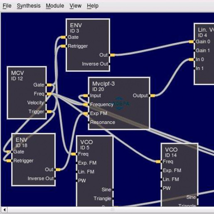Screen dimensions: 214x214
Task: Click the Gate output port on MCV ID 12
Action: (x=49, y=85)
